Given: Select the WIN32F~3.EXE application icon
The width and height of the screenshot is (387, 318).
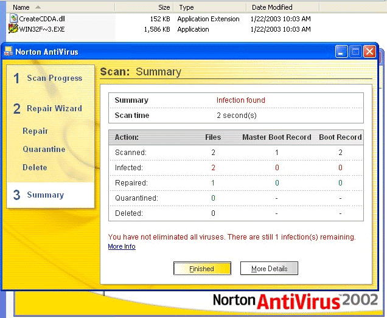Looking at the screenshot, I should pos(13,29).
